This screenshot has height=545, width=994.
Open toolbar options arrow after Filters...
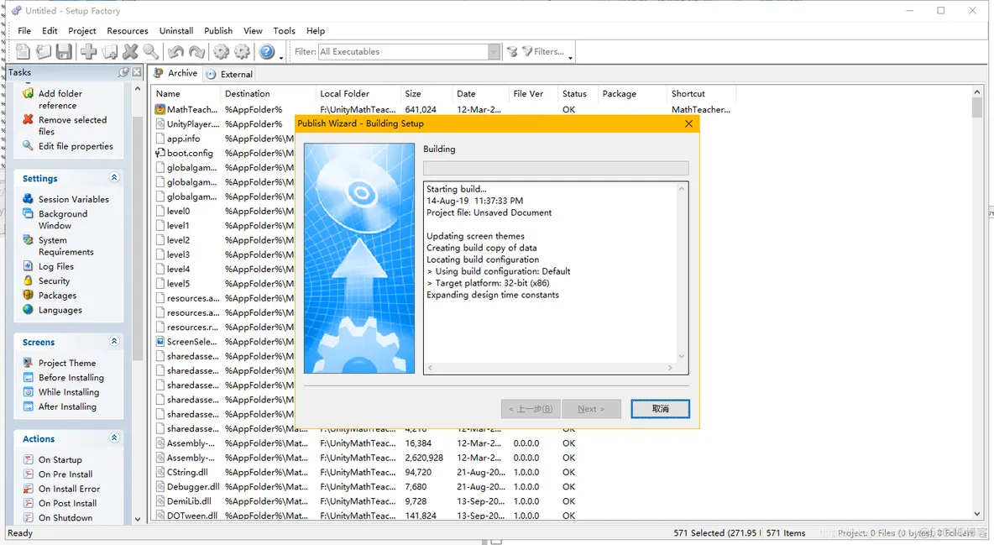click(571, 58)
